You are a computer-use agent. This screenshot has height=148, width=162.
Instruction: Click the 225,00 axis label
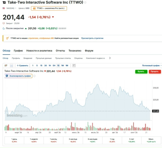coord(156,100)
